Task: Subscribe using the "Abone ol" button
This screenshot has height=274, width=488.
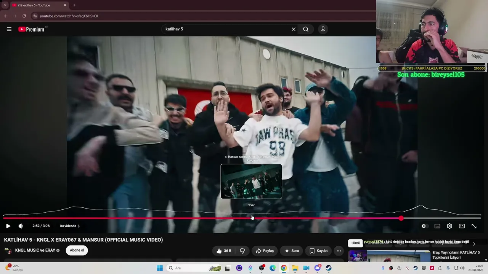Action: (77, 250)
